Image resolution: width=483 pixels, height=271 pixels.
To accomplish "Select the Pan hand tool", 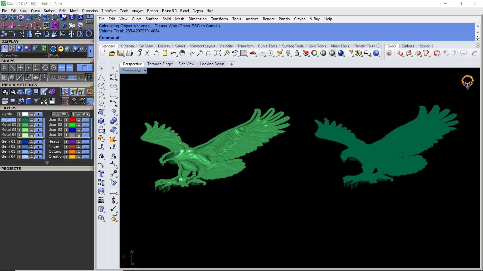I will click(182, 53).
